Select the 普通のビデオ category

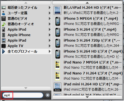point(26,19)
